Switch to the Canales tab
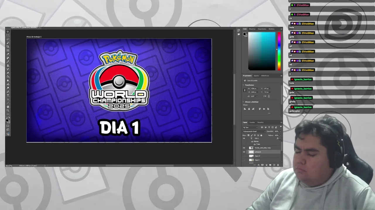The image size is (375, 210). click(252, 123)
